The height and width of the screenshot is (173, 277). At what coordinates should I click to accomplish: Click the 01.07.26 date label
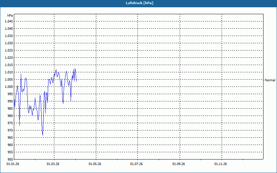tap(137, 164)
